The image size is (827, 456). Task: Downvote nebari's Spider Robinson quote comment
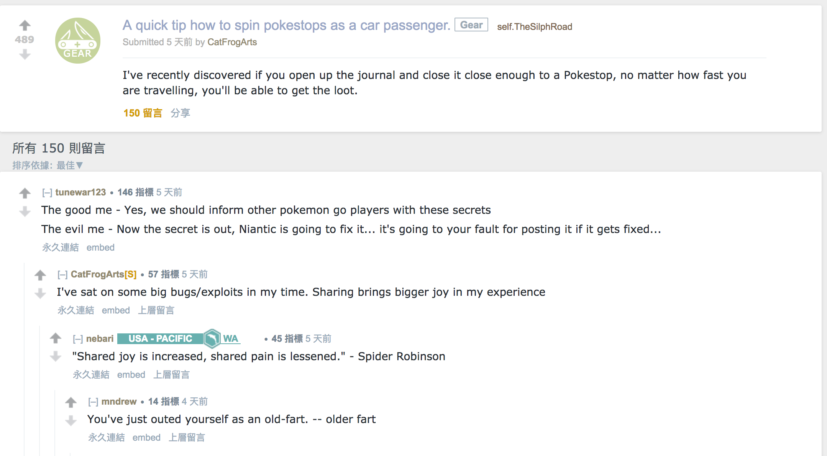pos(56,356)
